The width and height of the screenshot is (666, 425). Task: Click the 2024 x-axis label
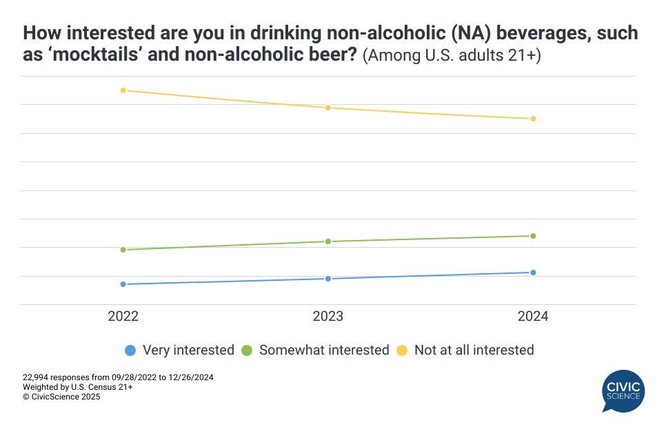[x=533, y=317]
